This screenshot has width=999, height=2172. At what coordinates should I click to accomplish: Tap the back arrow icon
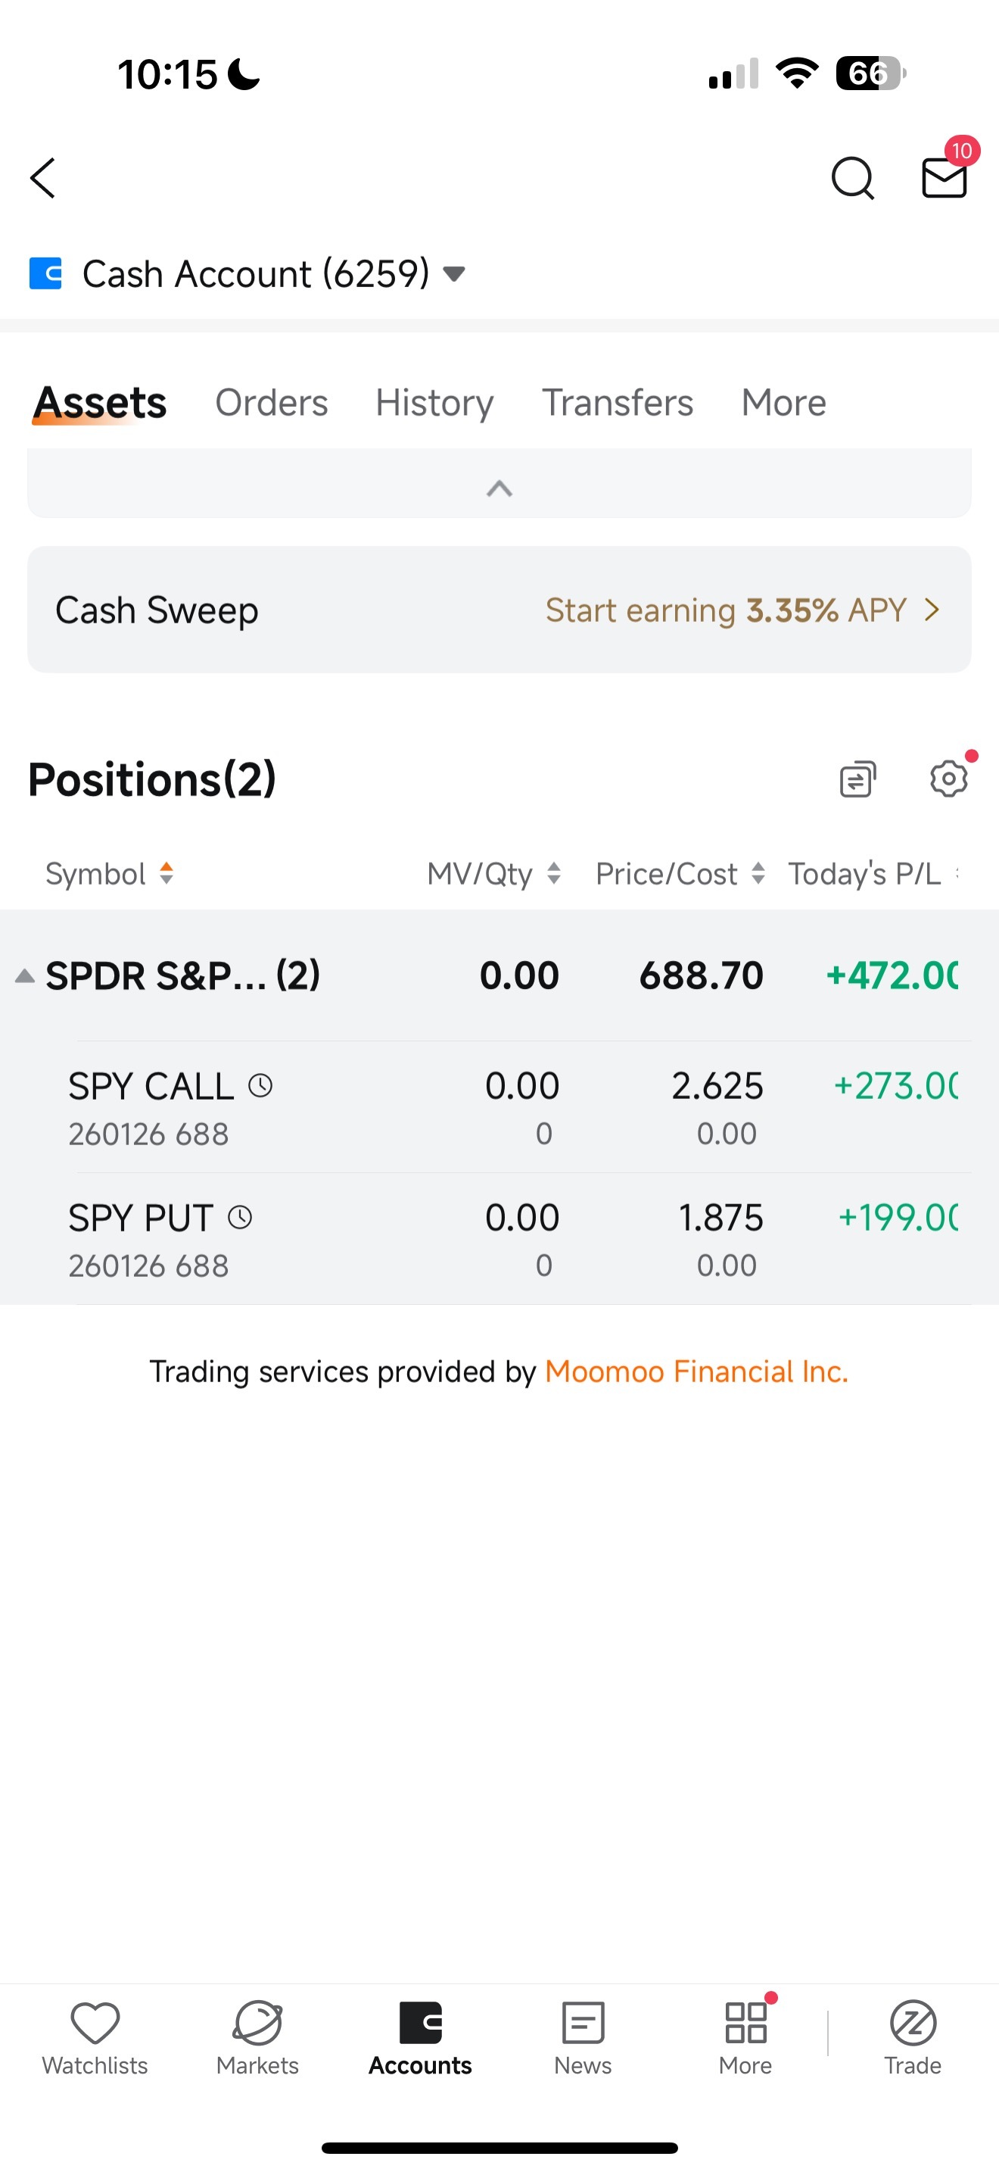click(x=42, y=178)
